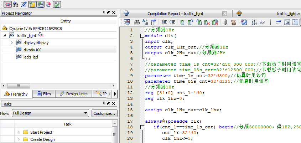301x143 pixels.
Task: Collapse the module div code block
Action: tap(142, 36)
